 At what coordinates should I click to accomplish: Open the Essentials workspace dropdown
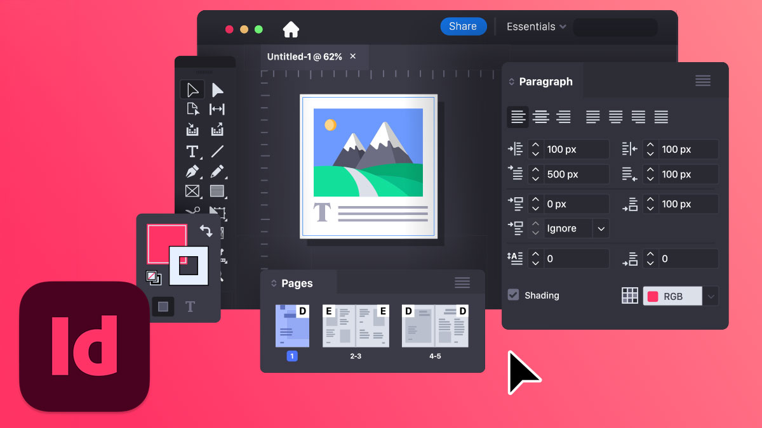(x=537, y=27)
